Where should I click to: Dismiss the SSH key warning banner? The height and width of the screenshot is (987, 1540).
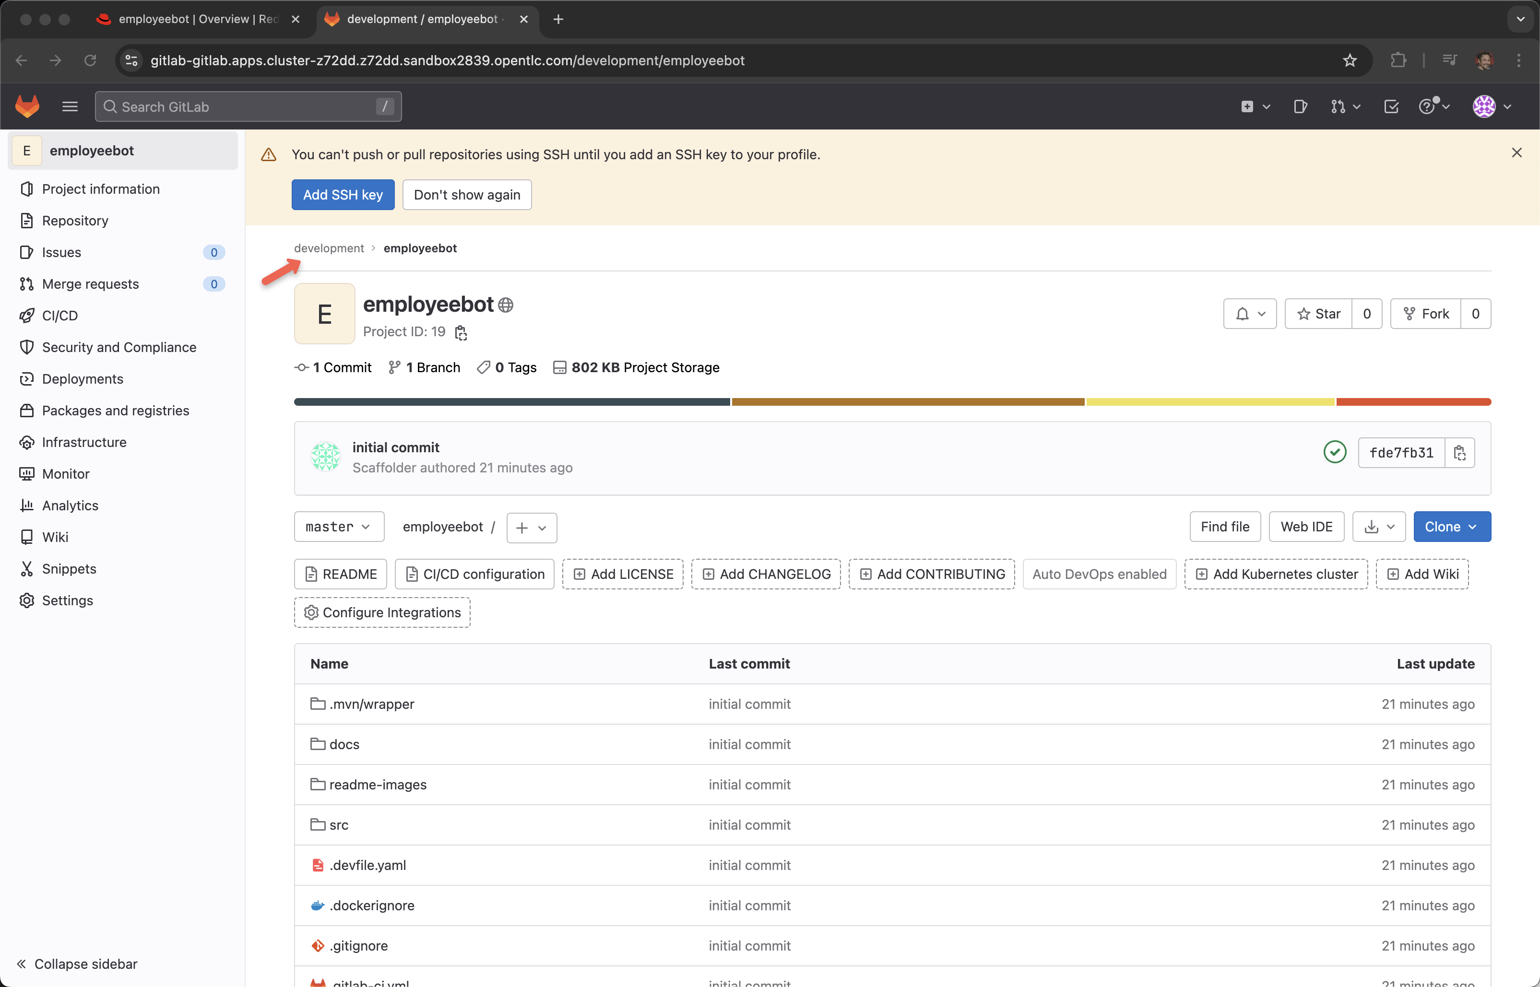[1517, 153]
